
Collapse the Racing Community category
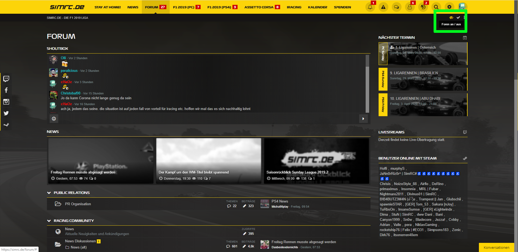pyautogui.click(x=49, y=221)
